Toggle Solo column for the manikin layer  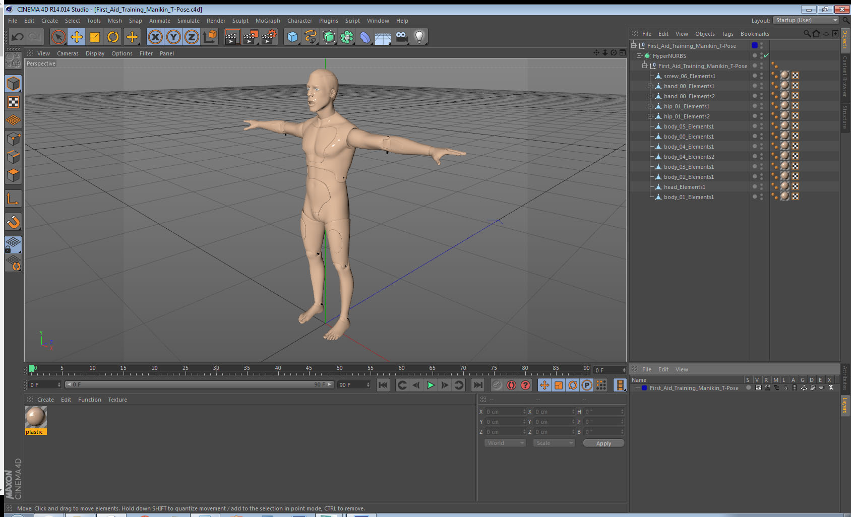click(x=749, y=387)
